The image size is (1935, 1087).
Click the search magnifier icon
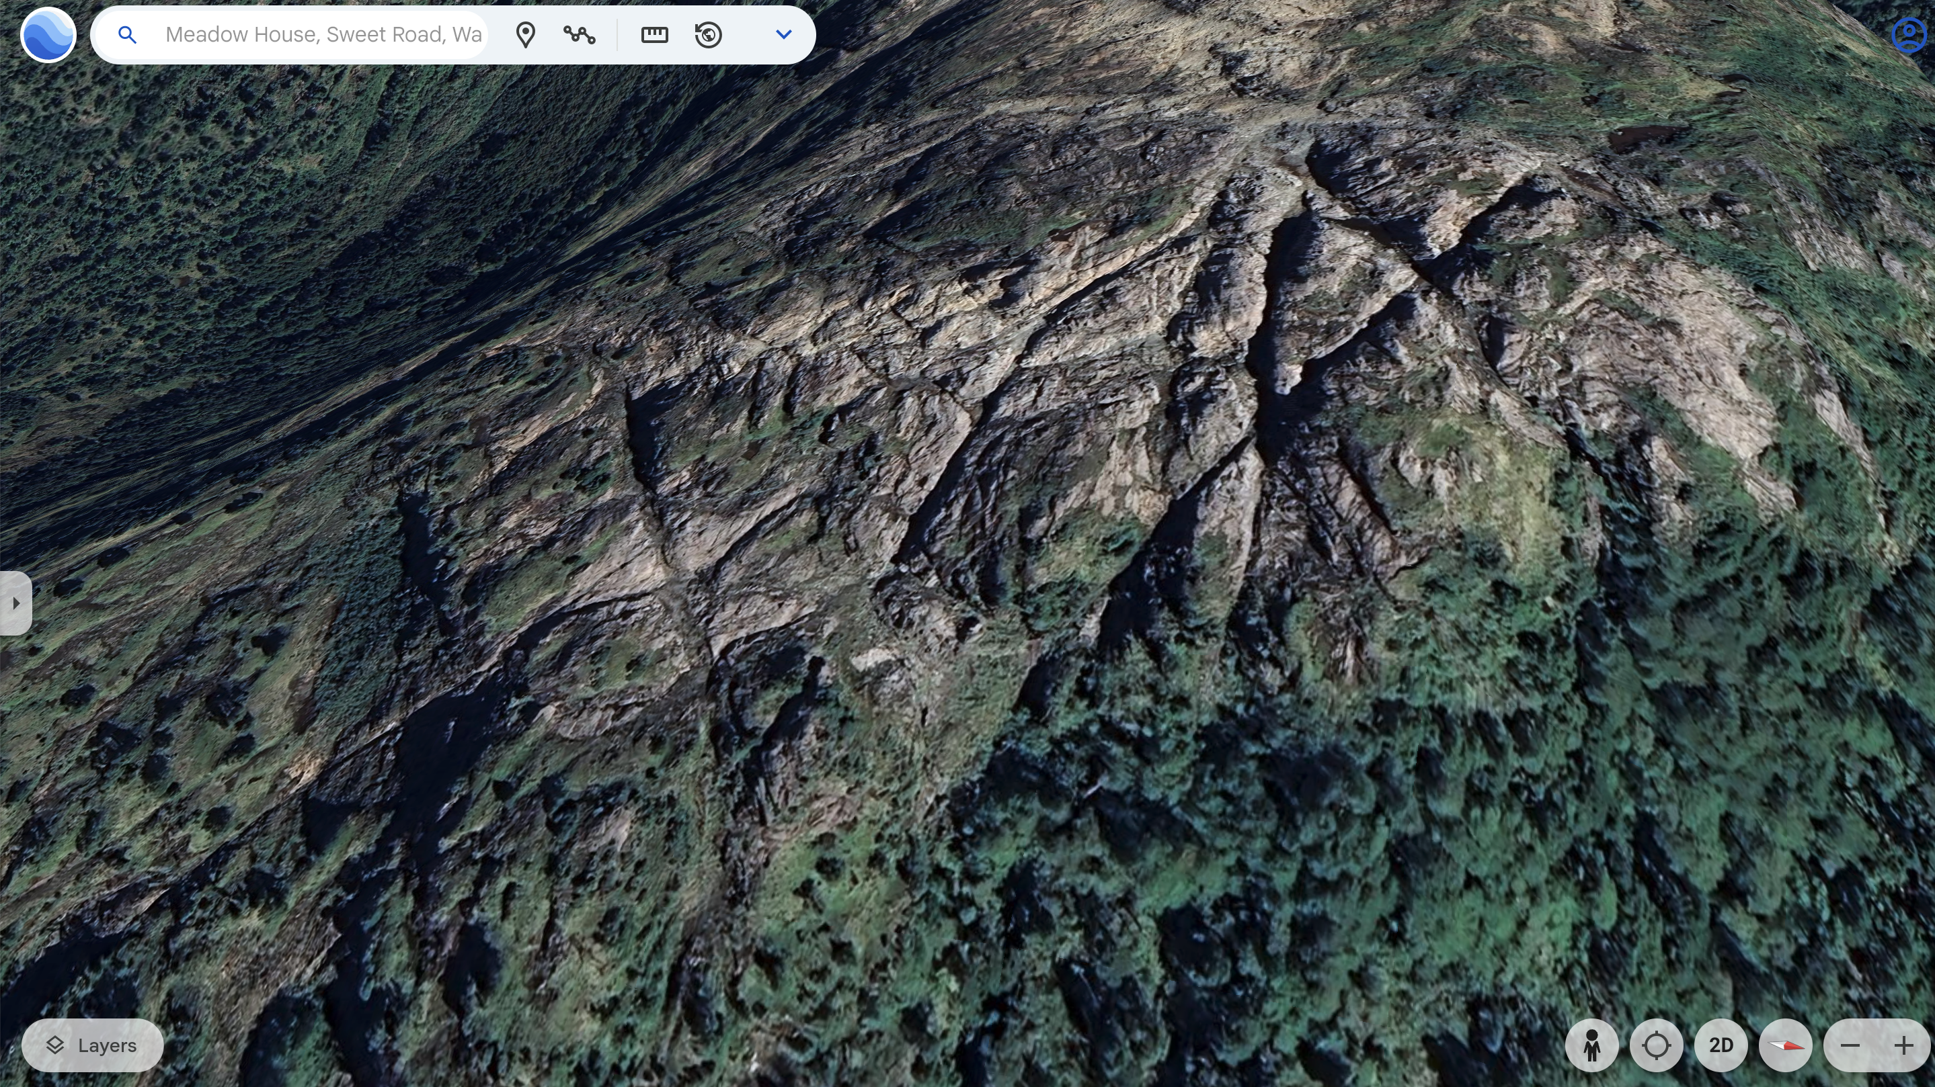(128, 34)
